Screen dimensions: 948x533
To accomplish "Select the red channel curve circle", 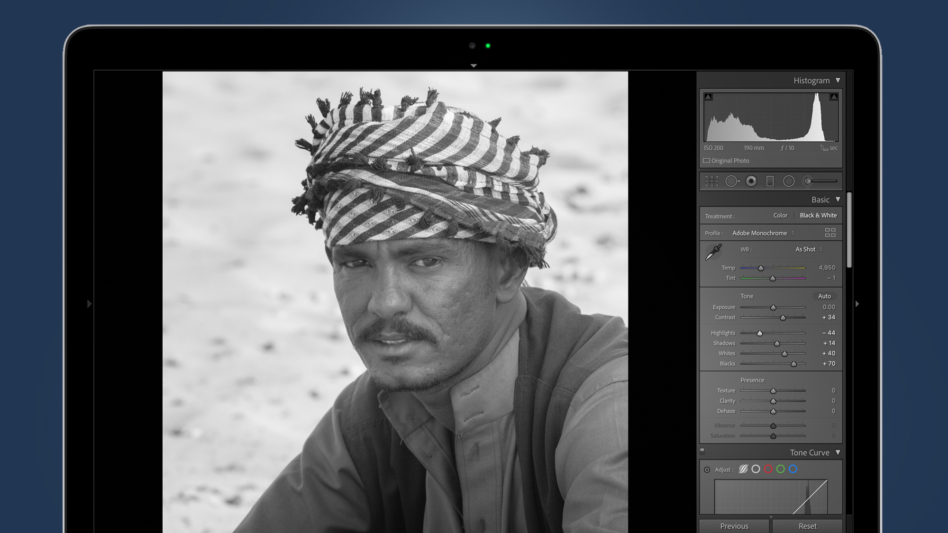I will coord(768,469).
